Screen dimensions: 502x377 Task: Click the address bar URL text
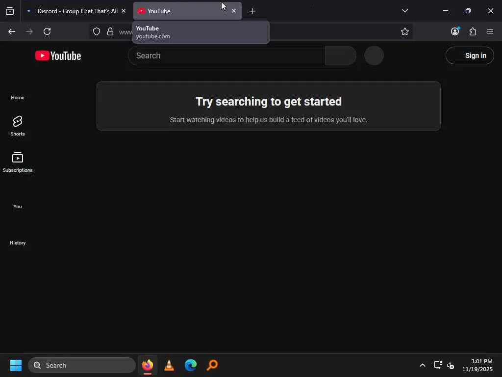coord(125,32)
